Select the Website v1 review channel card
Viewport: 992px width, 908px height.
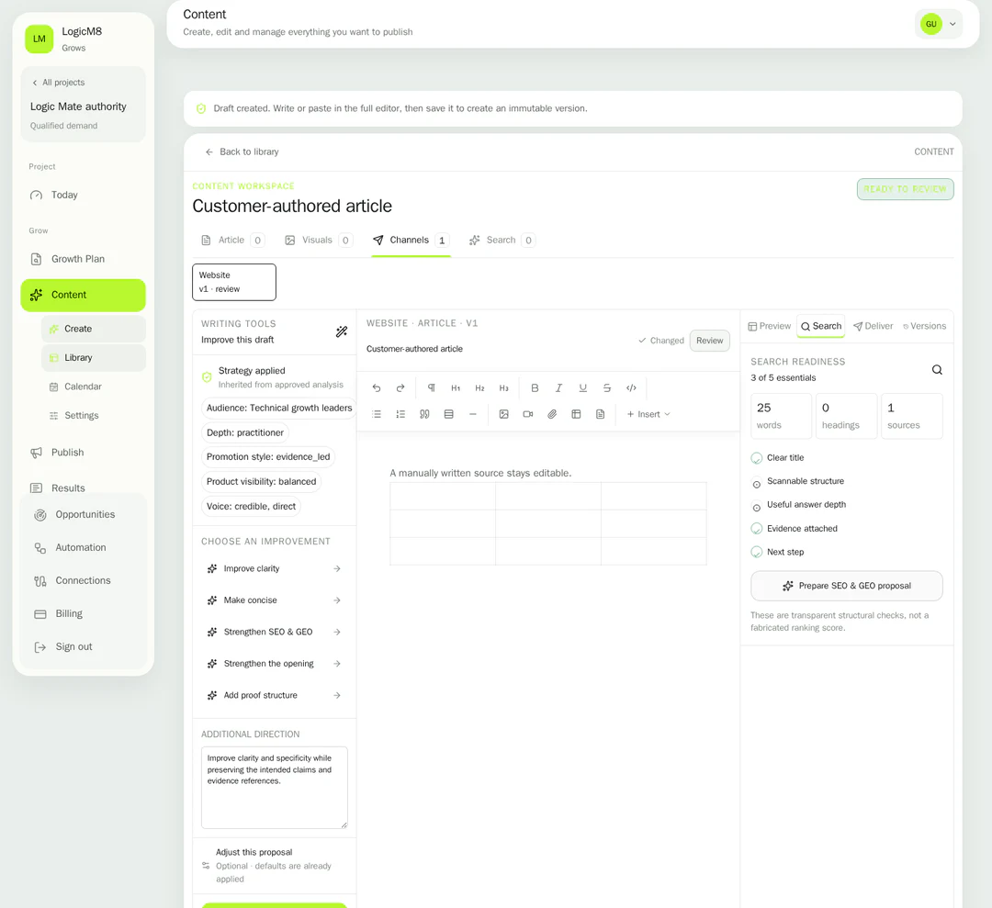[x=234, y=282]
